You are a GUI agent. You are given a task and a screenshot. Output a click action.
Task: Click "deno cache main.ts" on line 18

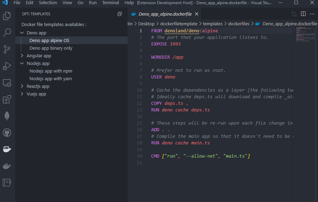pos(186,143)
